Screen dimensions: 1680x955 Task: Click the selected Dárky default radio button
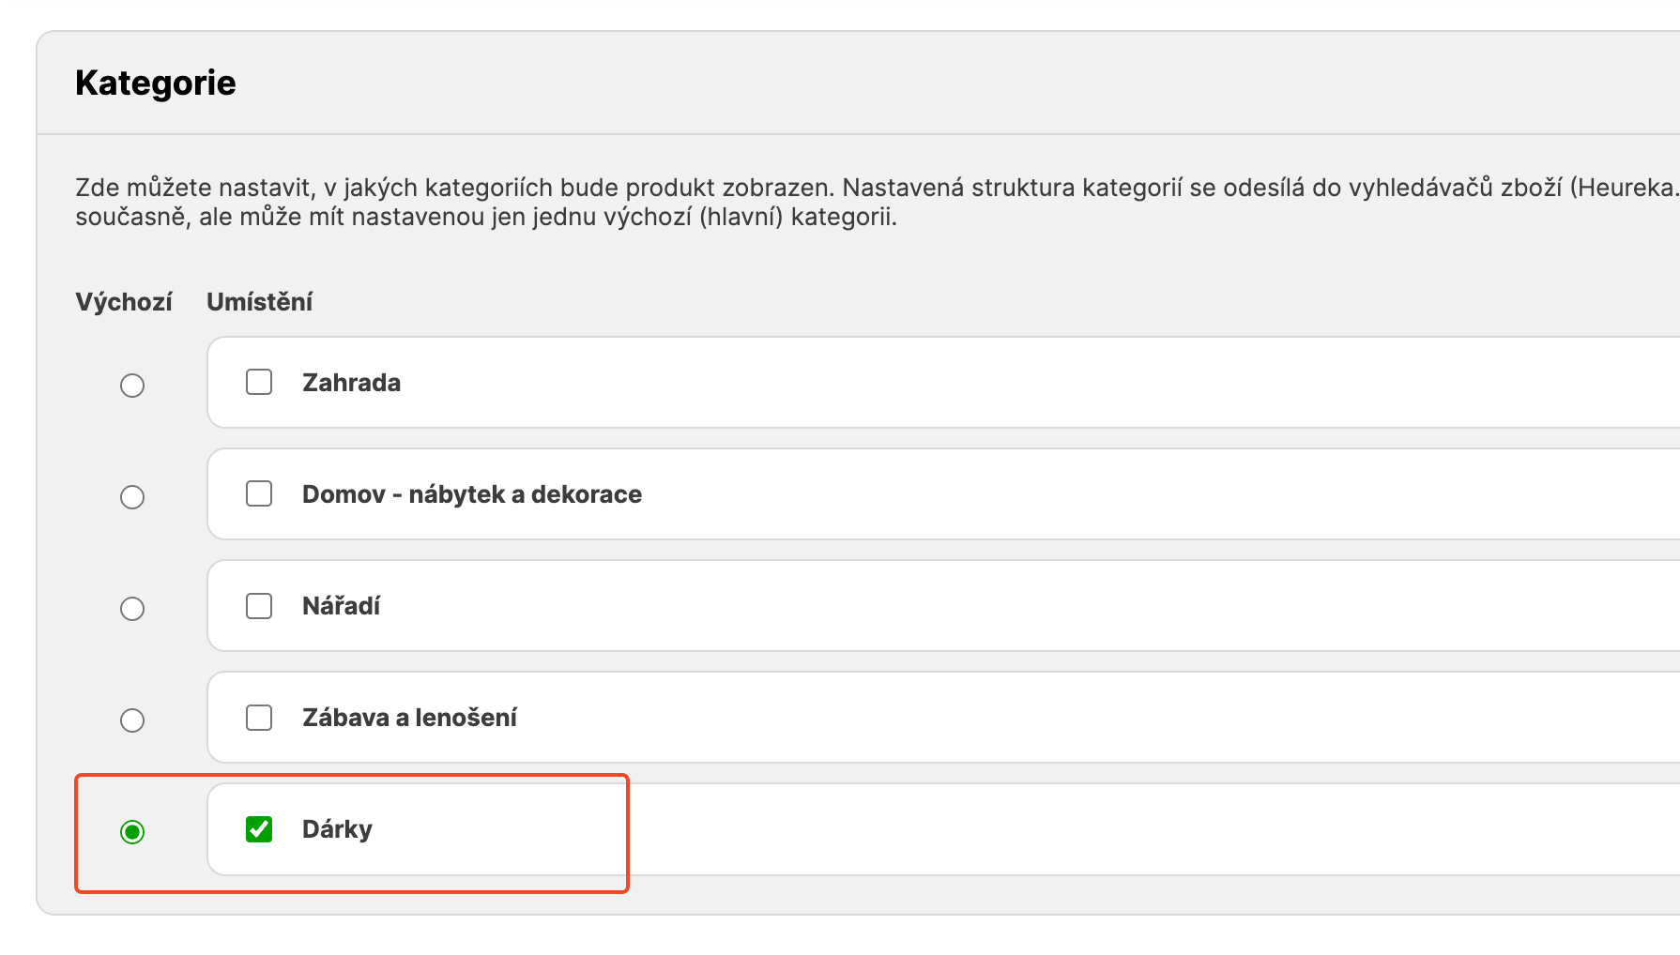[132, 832]
